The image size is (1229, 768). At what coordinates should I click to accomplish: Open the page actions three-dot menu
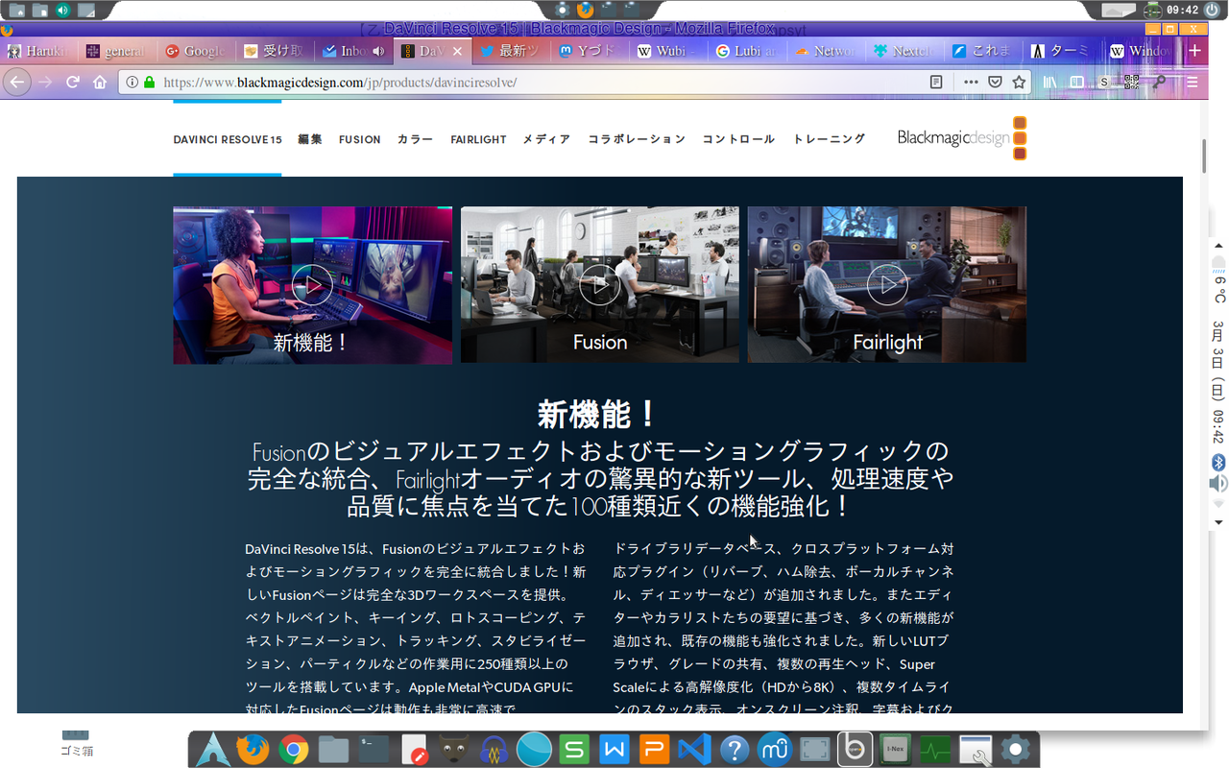(x=973, y=83)
